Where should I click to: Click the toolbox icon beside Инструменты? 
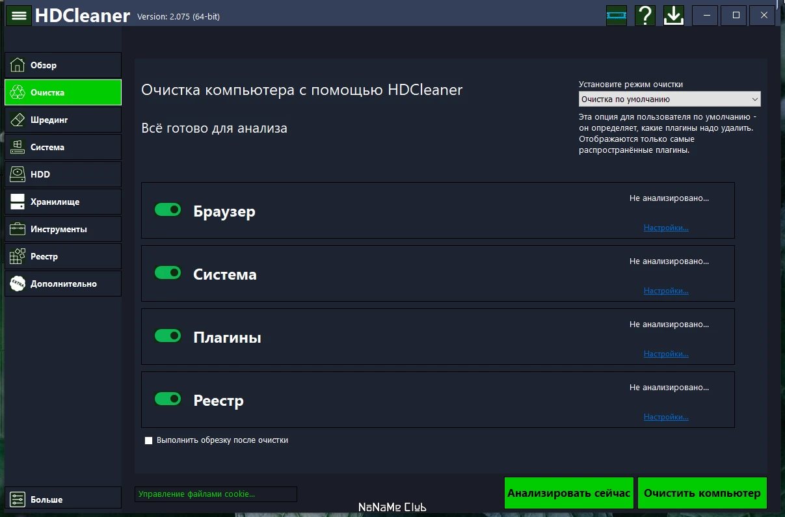(x=18, y=229)
